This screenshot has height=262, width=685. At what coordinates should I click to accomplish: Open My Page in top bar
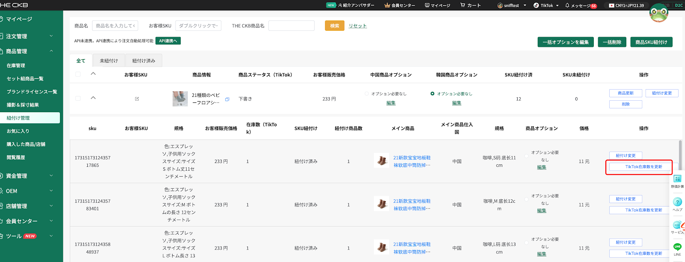438,6
